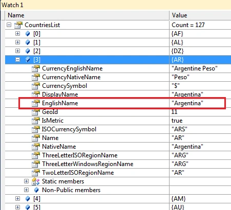Click the property icon next to GeoId
The height and width of the screenshot is (210, 231).
coord(36,112)
